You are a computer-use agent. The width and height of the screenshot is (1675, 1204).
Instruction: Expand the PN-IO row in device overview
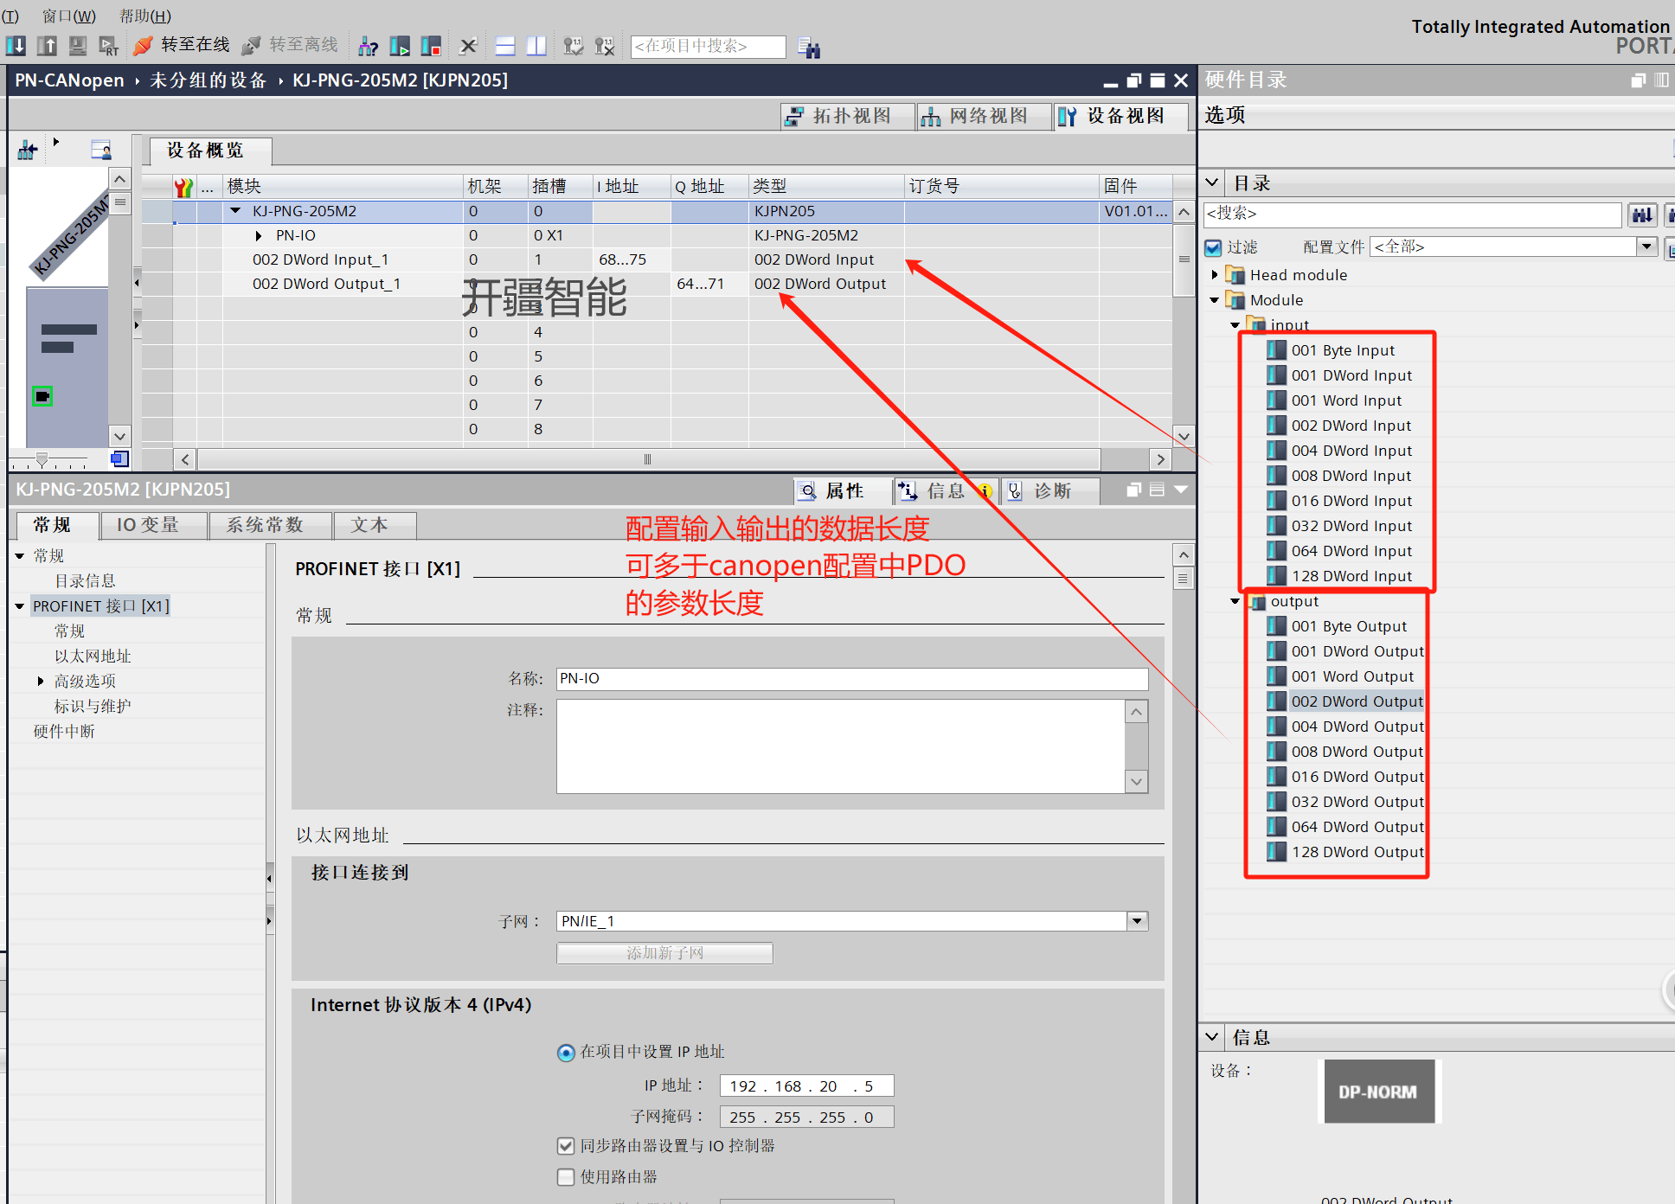coord(259,235)
